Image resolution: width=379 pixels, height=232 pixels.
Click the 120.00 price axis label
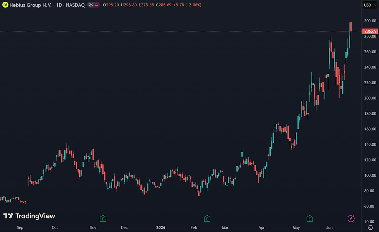pos(370,160)
